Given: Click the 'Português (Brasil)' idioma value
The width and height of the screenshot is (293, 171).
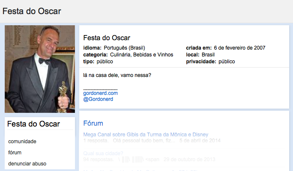Looking at the screenshot, I should point(125,48).
